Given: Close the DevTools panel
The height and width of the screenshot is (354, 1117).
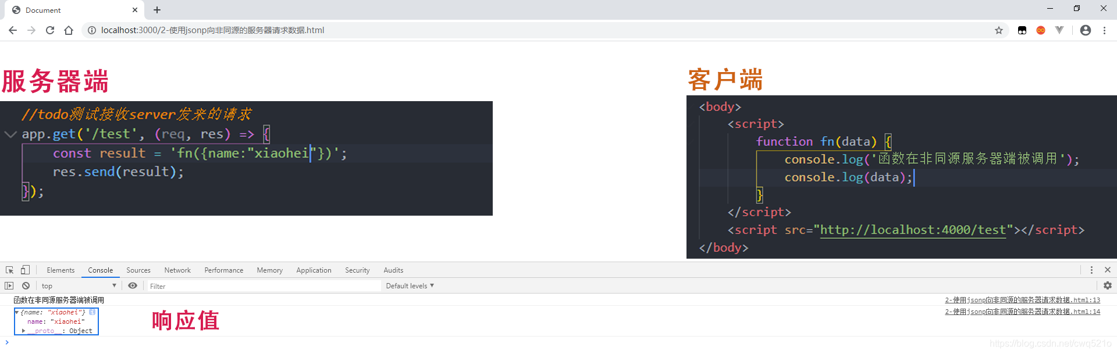Looking at the screenshot, I should 1108,270.
